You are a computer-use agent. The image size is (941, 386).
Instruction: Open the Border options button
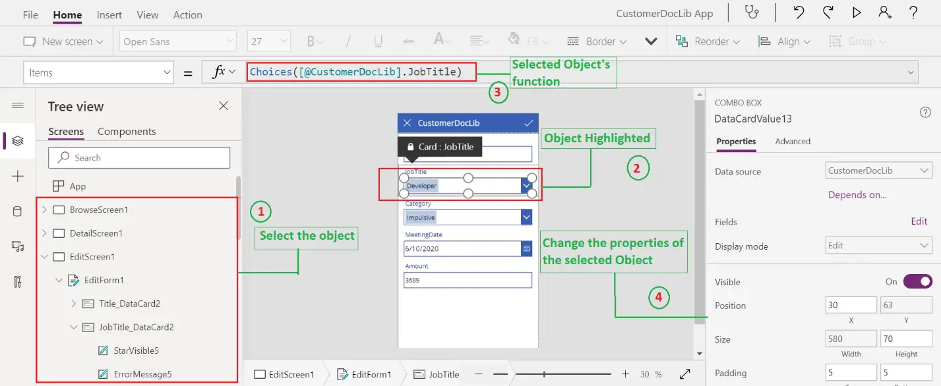[598, 41]
